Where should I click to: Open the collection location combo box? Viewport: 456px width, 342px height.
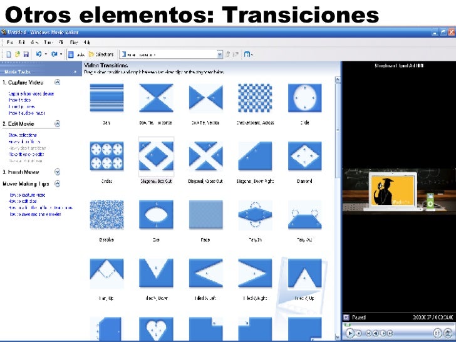pyautogui.click(x=172, y=54)
